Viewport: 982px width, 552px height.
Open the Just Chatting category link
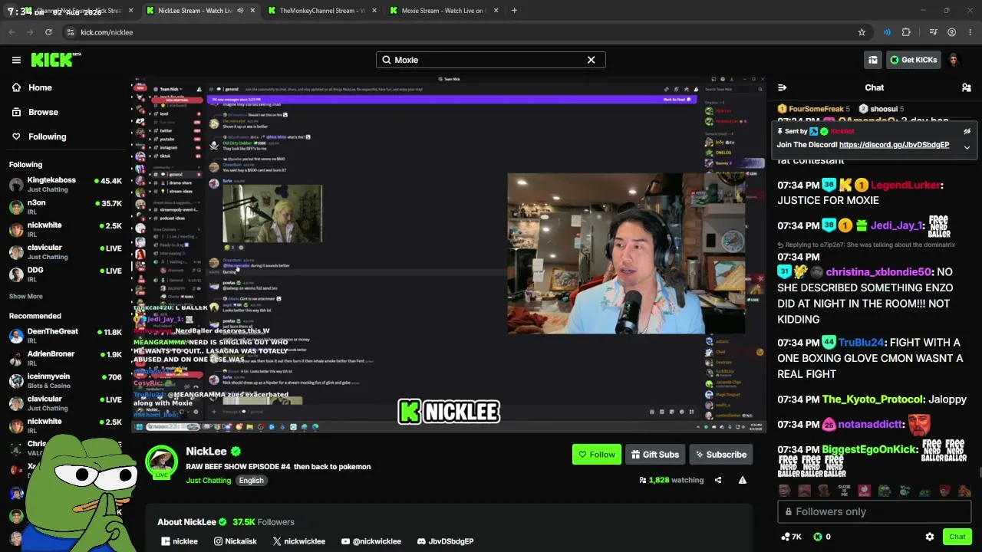(208, 480)
